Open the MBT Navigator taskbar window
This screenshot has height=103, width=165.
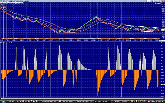(x=49, y=101)
